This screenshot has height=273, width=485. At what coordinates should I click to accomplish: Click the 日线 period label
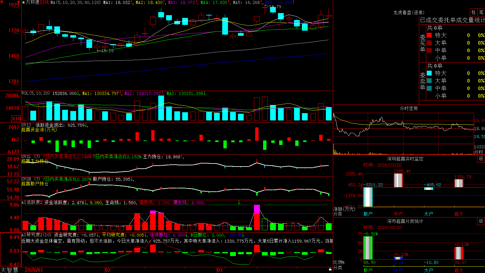coord(44,2)
